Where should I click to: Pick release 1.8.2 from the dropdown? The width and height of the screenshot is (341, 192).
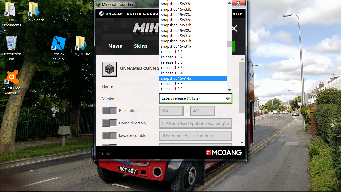(x=193, y=89)
